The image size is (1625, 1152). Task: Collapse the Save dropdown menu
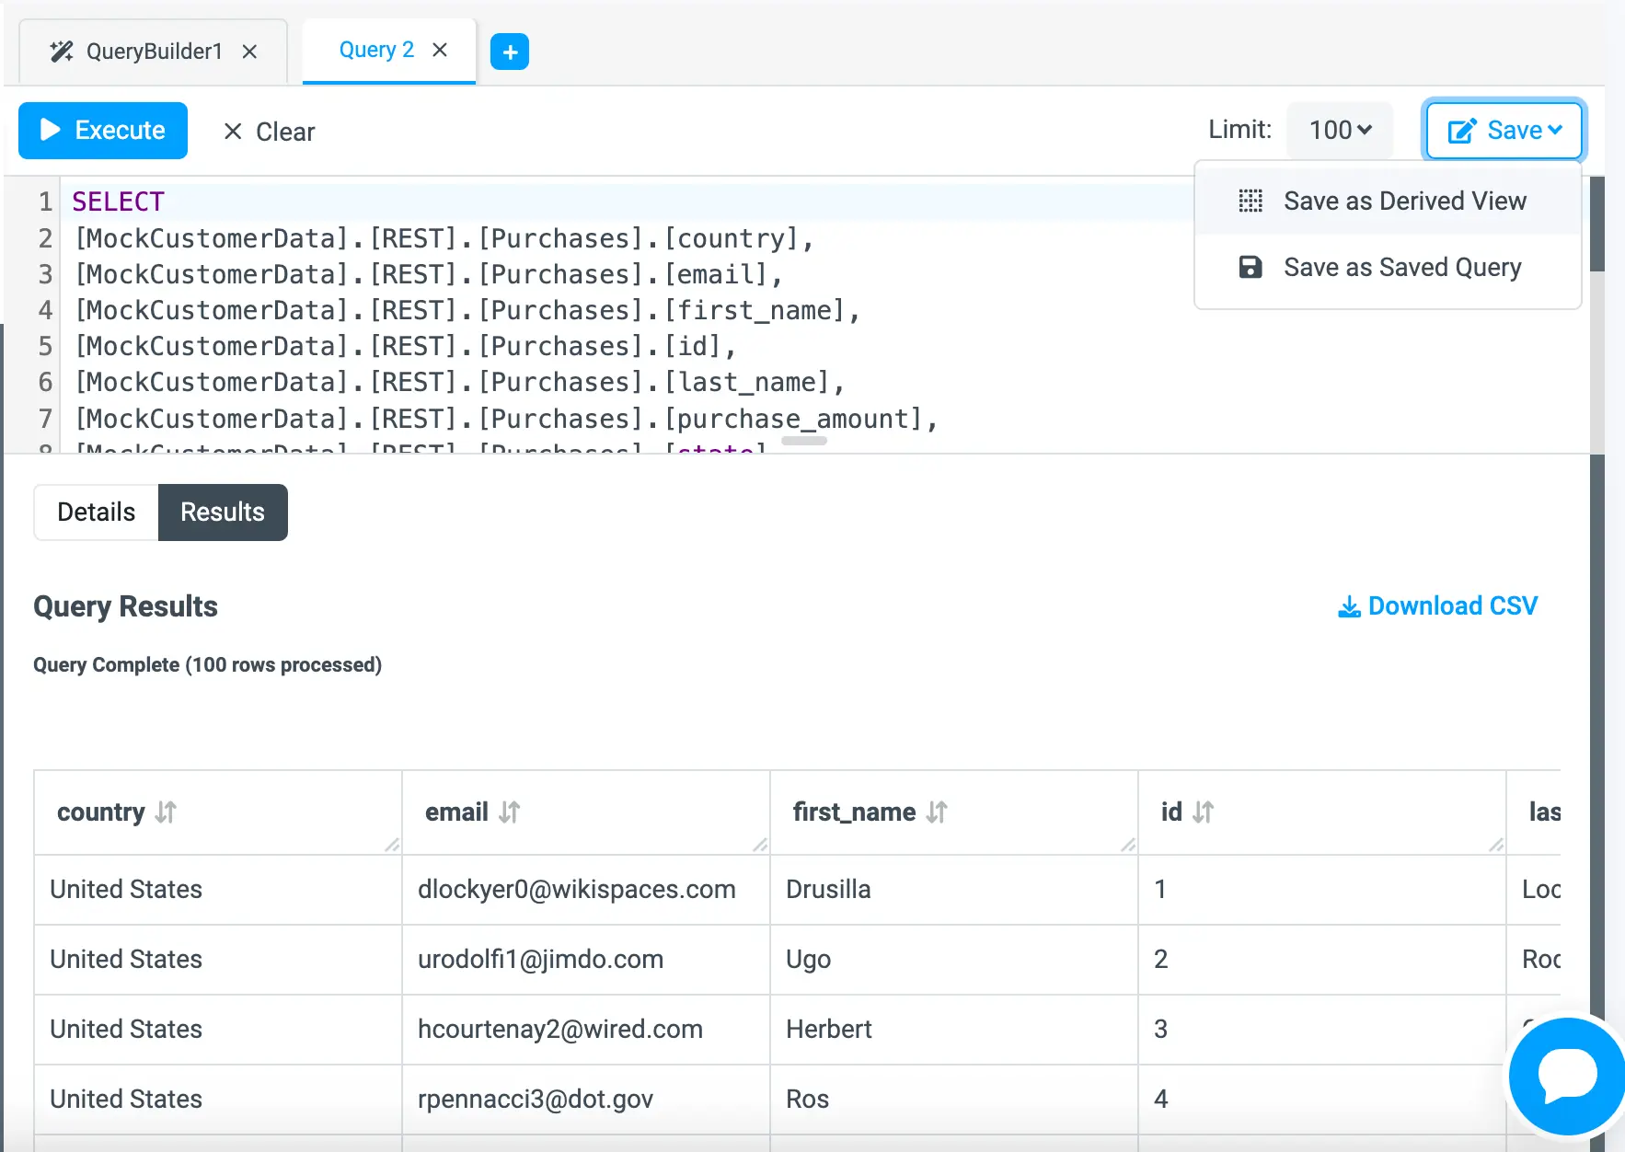click(1504, 131)
